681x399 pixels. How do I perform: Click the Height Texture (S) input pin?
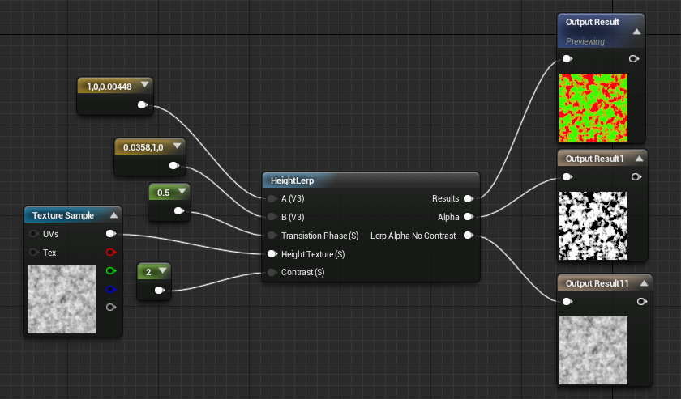tap(272, 254)
